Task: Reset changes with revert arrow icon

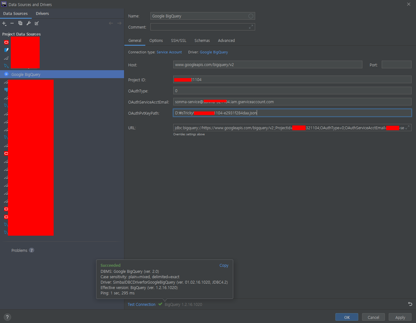Action: (x=410, y=304)
